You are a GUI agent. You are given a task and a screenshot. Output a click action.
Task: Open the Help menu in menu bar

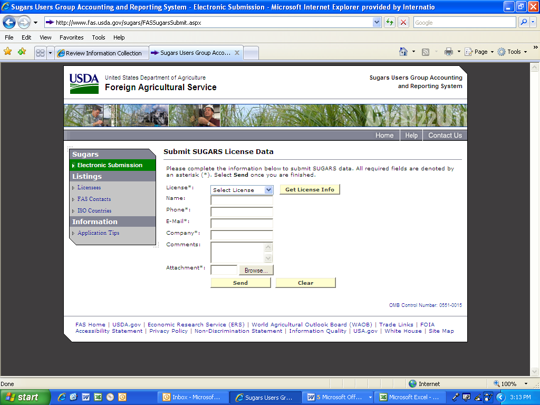pos(119,37)
